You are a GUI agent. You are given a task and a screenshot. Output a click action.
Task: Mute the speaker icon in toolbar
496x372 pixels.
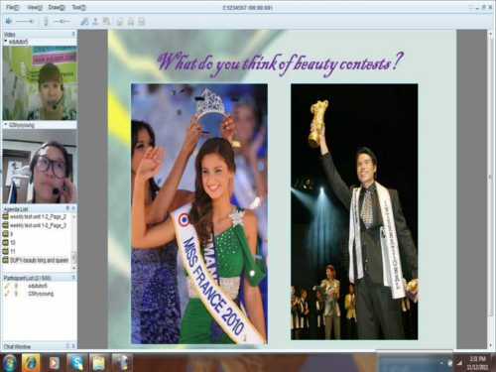pos(9,22)
